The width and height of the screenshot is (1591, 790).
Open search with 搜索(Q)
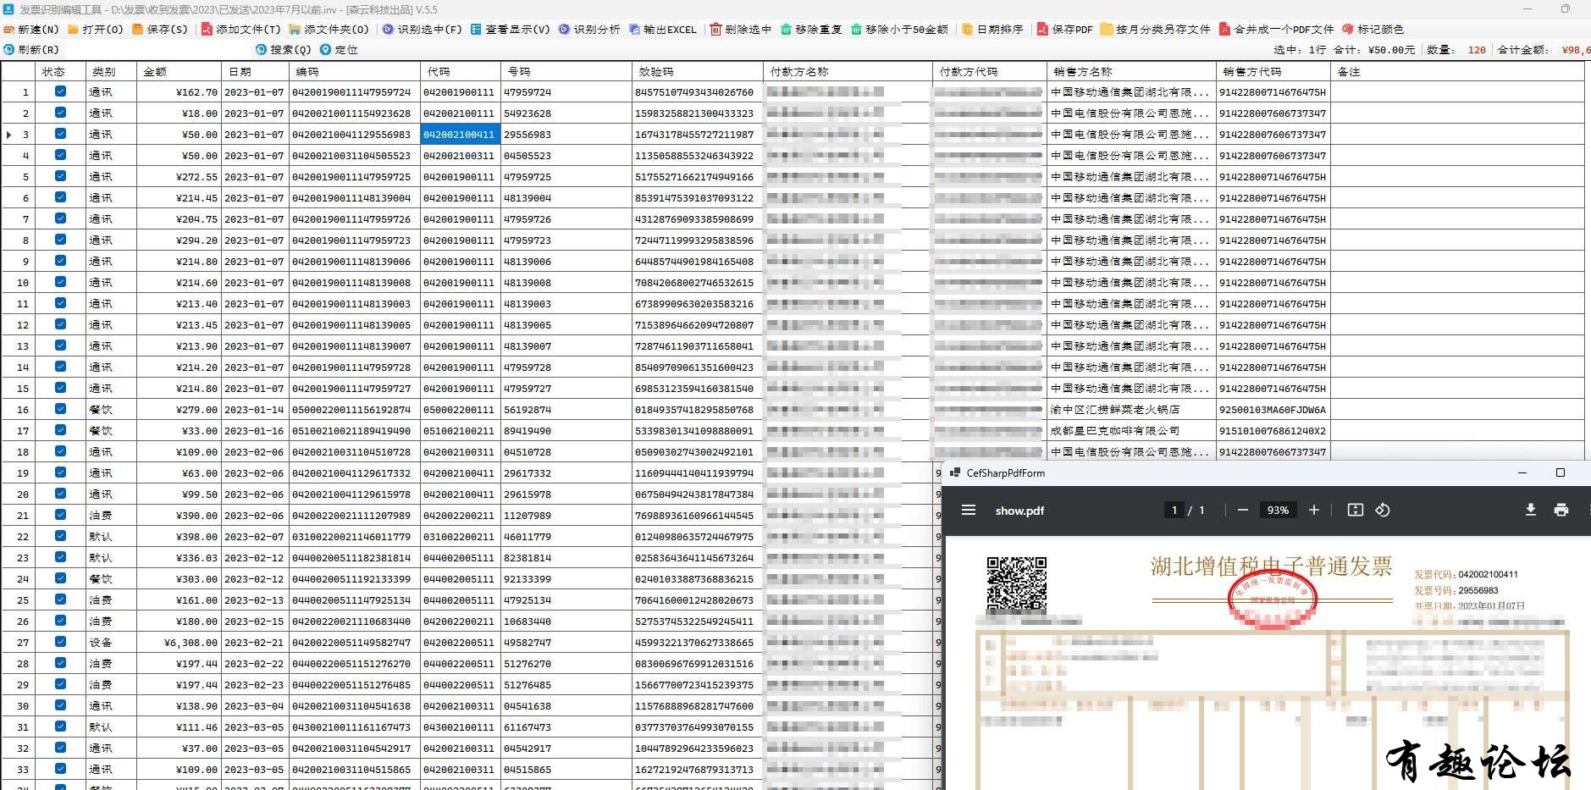tap(283, 50)
